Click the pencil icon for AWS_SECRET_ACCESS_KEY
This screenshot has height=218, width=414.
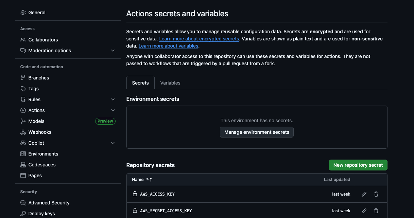pyautogui.click(x=364, y=211)
